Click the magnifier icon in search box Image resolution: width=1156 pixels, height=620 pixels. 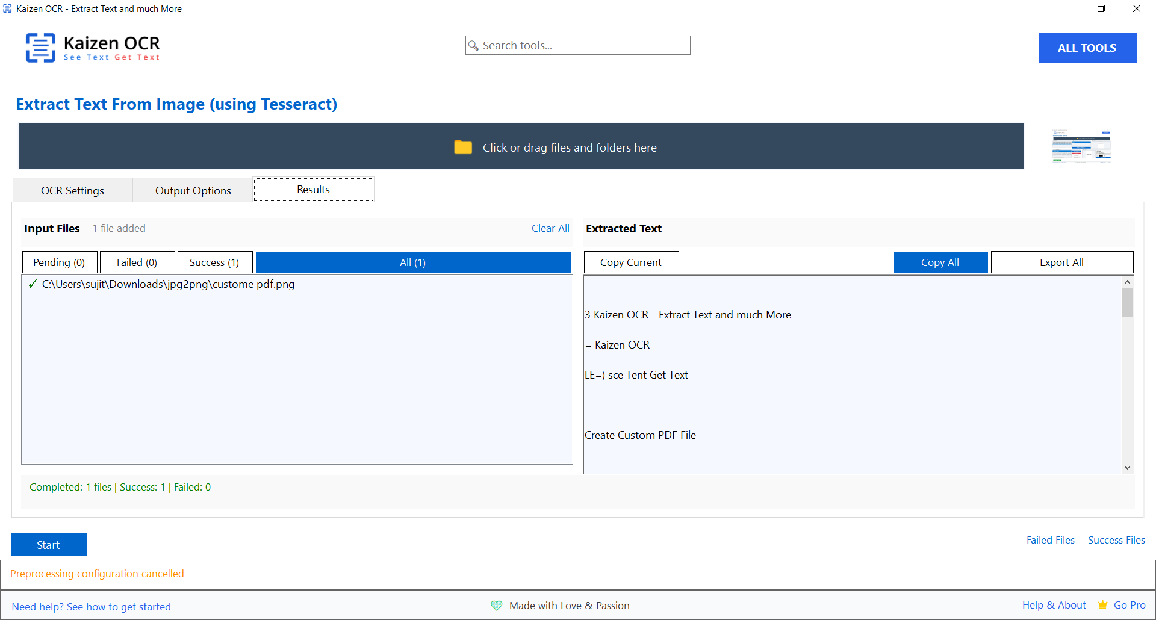[474, 46]
